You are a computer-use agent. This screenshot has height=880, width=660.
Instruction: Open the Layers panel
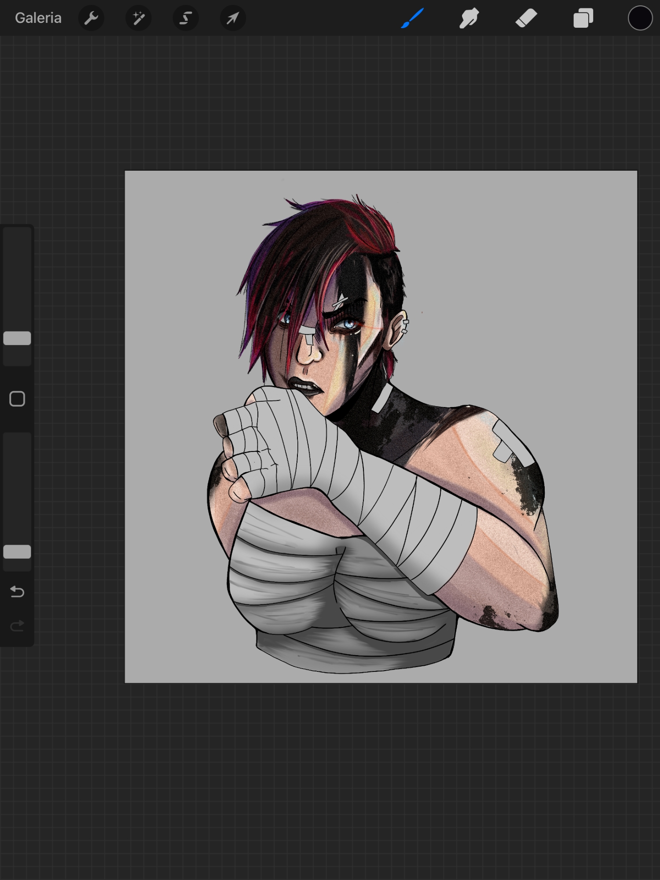tap(583, 18)
